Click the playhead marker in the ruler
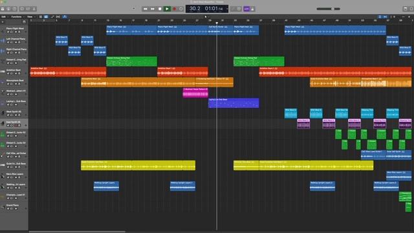414x233 pixels. (x=217, y=23)
